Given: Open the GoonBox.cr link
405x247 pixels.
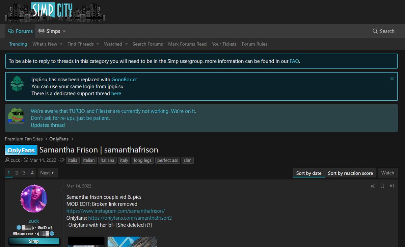Looking at the screenshot, I should [124, 80].
